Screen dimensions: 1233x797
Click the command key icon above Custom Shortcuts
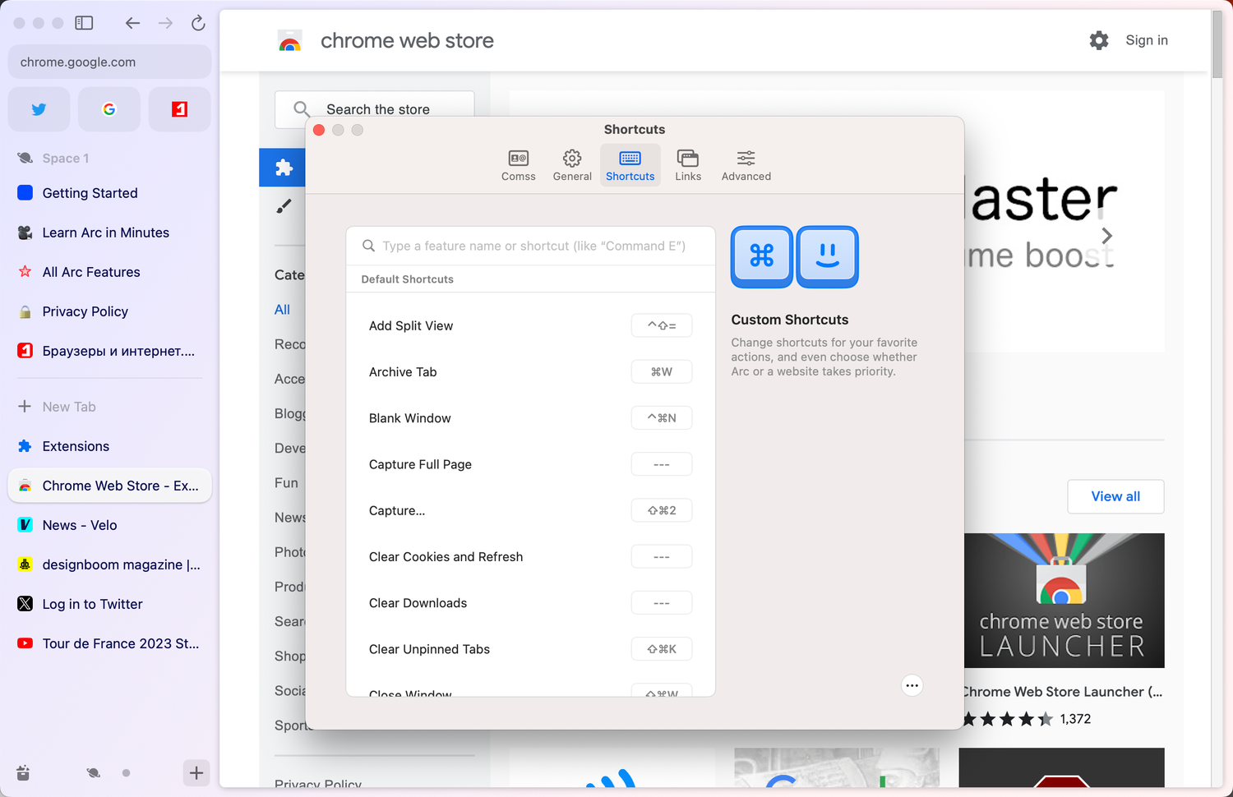(762, 256)
